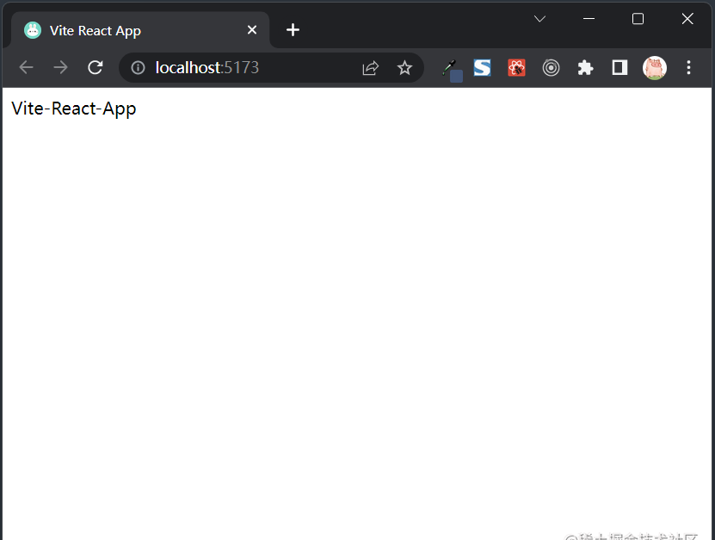Image resolution: width=715 pixels, height=540 pixels.
Task: Select the Vite React App tab
Action: [140, 30]
